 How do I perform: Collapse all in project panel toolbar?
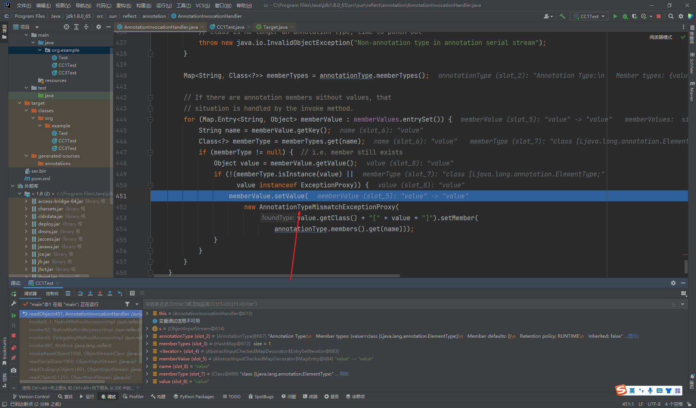pos(86,27)
